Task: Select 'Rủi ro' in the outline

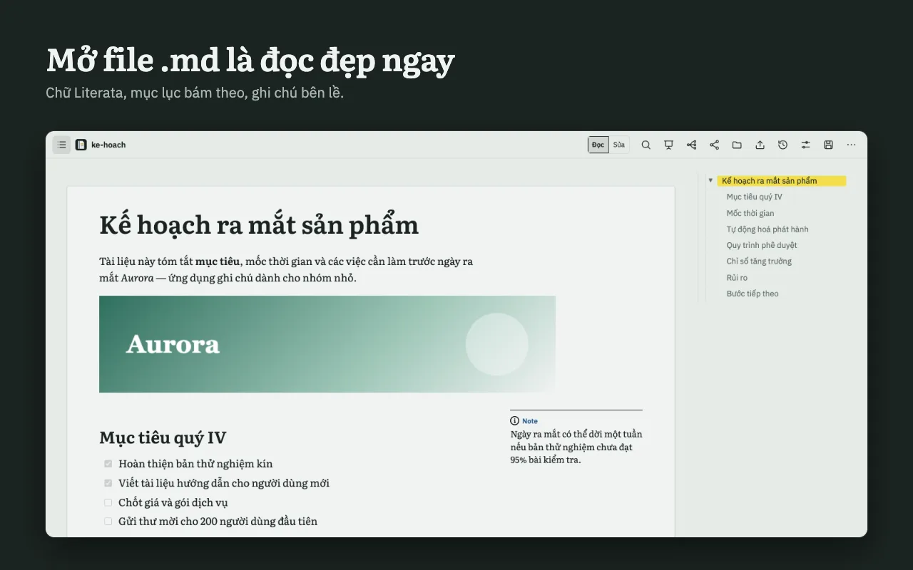Action: click(x=737, y=278)
